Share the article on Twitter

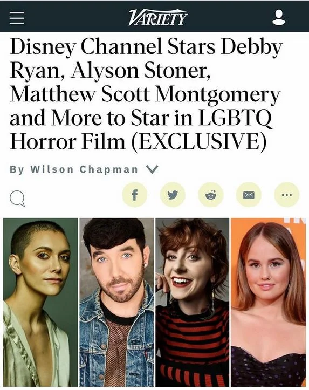tap(173, 195)
